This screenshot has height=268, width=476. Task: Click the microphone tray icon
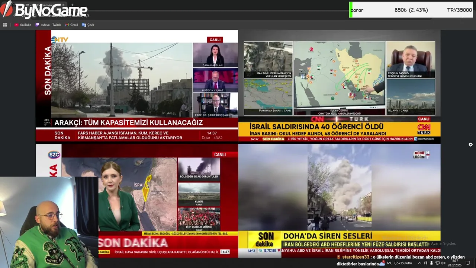(x=431, y=263)
